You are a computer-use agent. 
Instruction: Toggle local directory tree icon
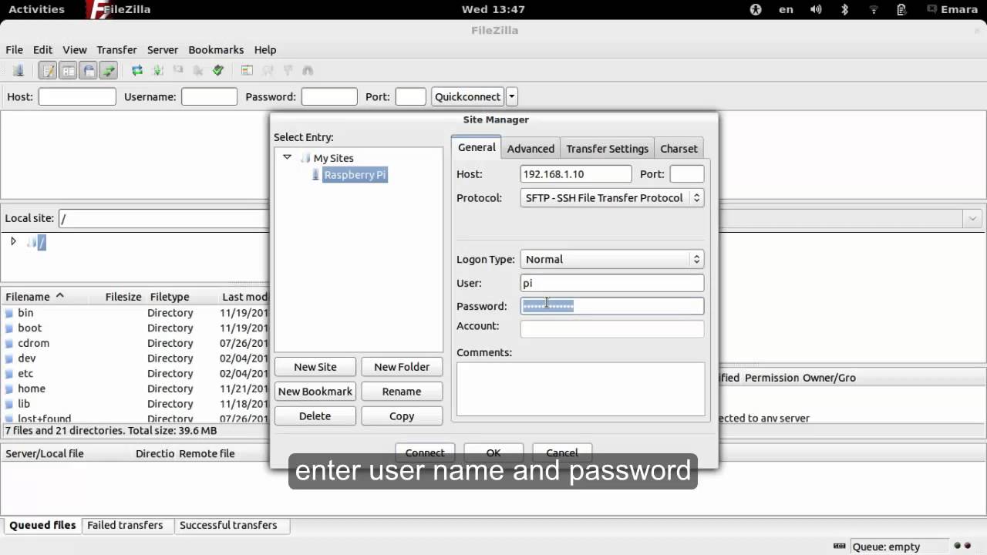coord(68,70)
